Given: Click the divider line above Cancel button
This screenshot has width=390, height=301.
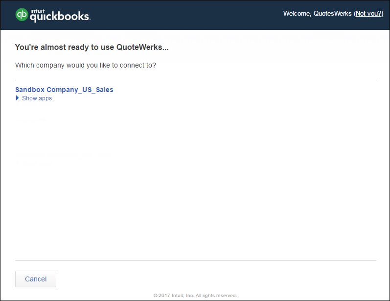Looking at the screenshot, I should pos(196,260).
